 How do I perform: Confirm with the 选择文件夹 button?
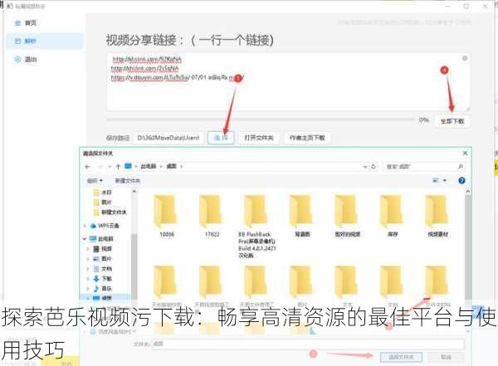coord(401,357)
